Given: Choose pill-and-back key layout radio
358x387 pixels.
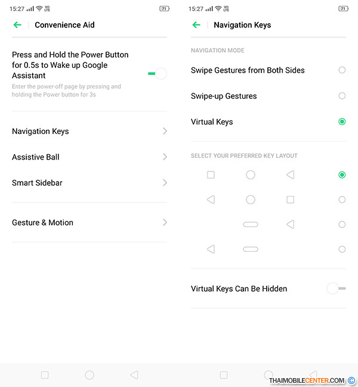Looking at the screenshot, I should coord(342,224).
